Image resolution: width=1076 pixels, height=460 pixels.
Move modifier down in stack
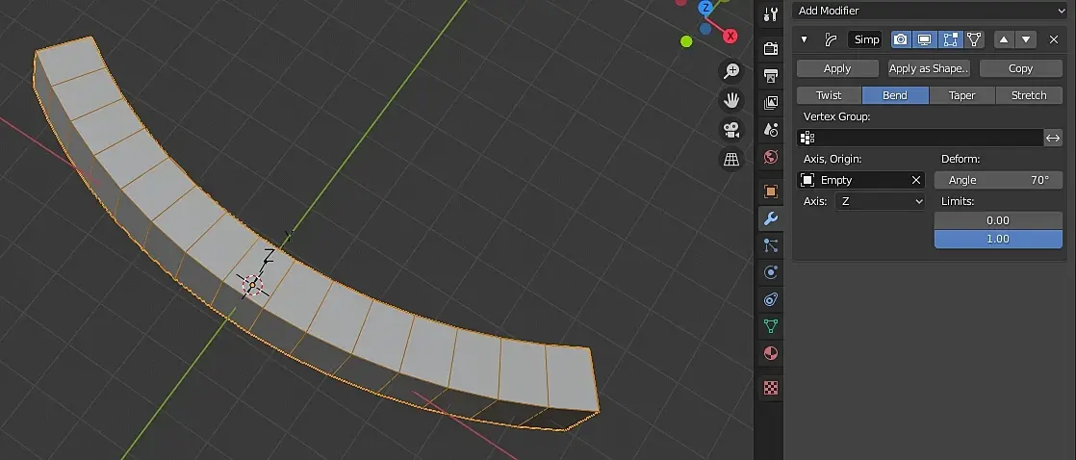click(x=1026, y=39)
